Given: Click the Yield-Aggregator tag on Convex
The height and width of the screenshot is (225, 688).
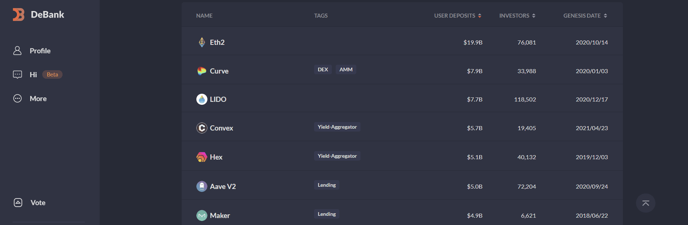Looking at the screenshot, I should pyautogui.click(x=337, y=127).
